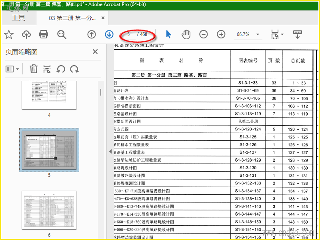This screenshot has height=240, width=320.
Task: Activate the selection arrow tool
Action: pyautogui.click(x=168, y=34)
